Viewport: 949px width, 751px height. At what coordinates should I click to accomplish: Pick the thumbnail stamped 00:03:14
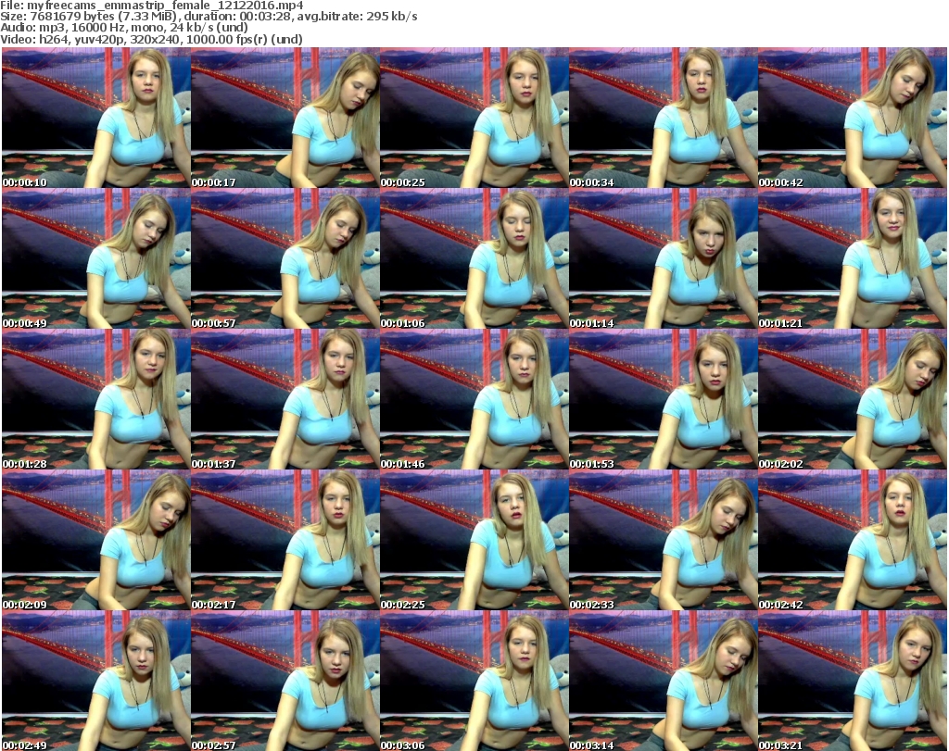point(664,681)
